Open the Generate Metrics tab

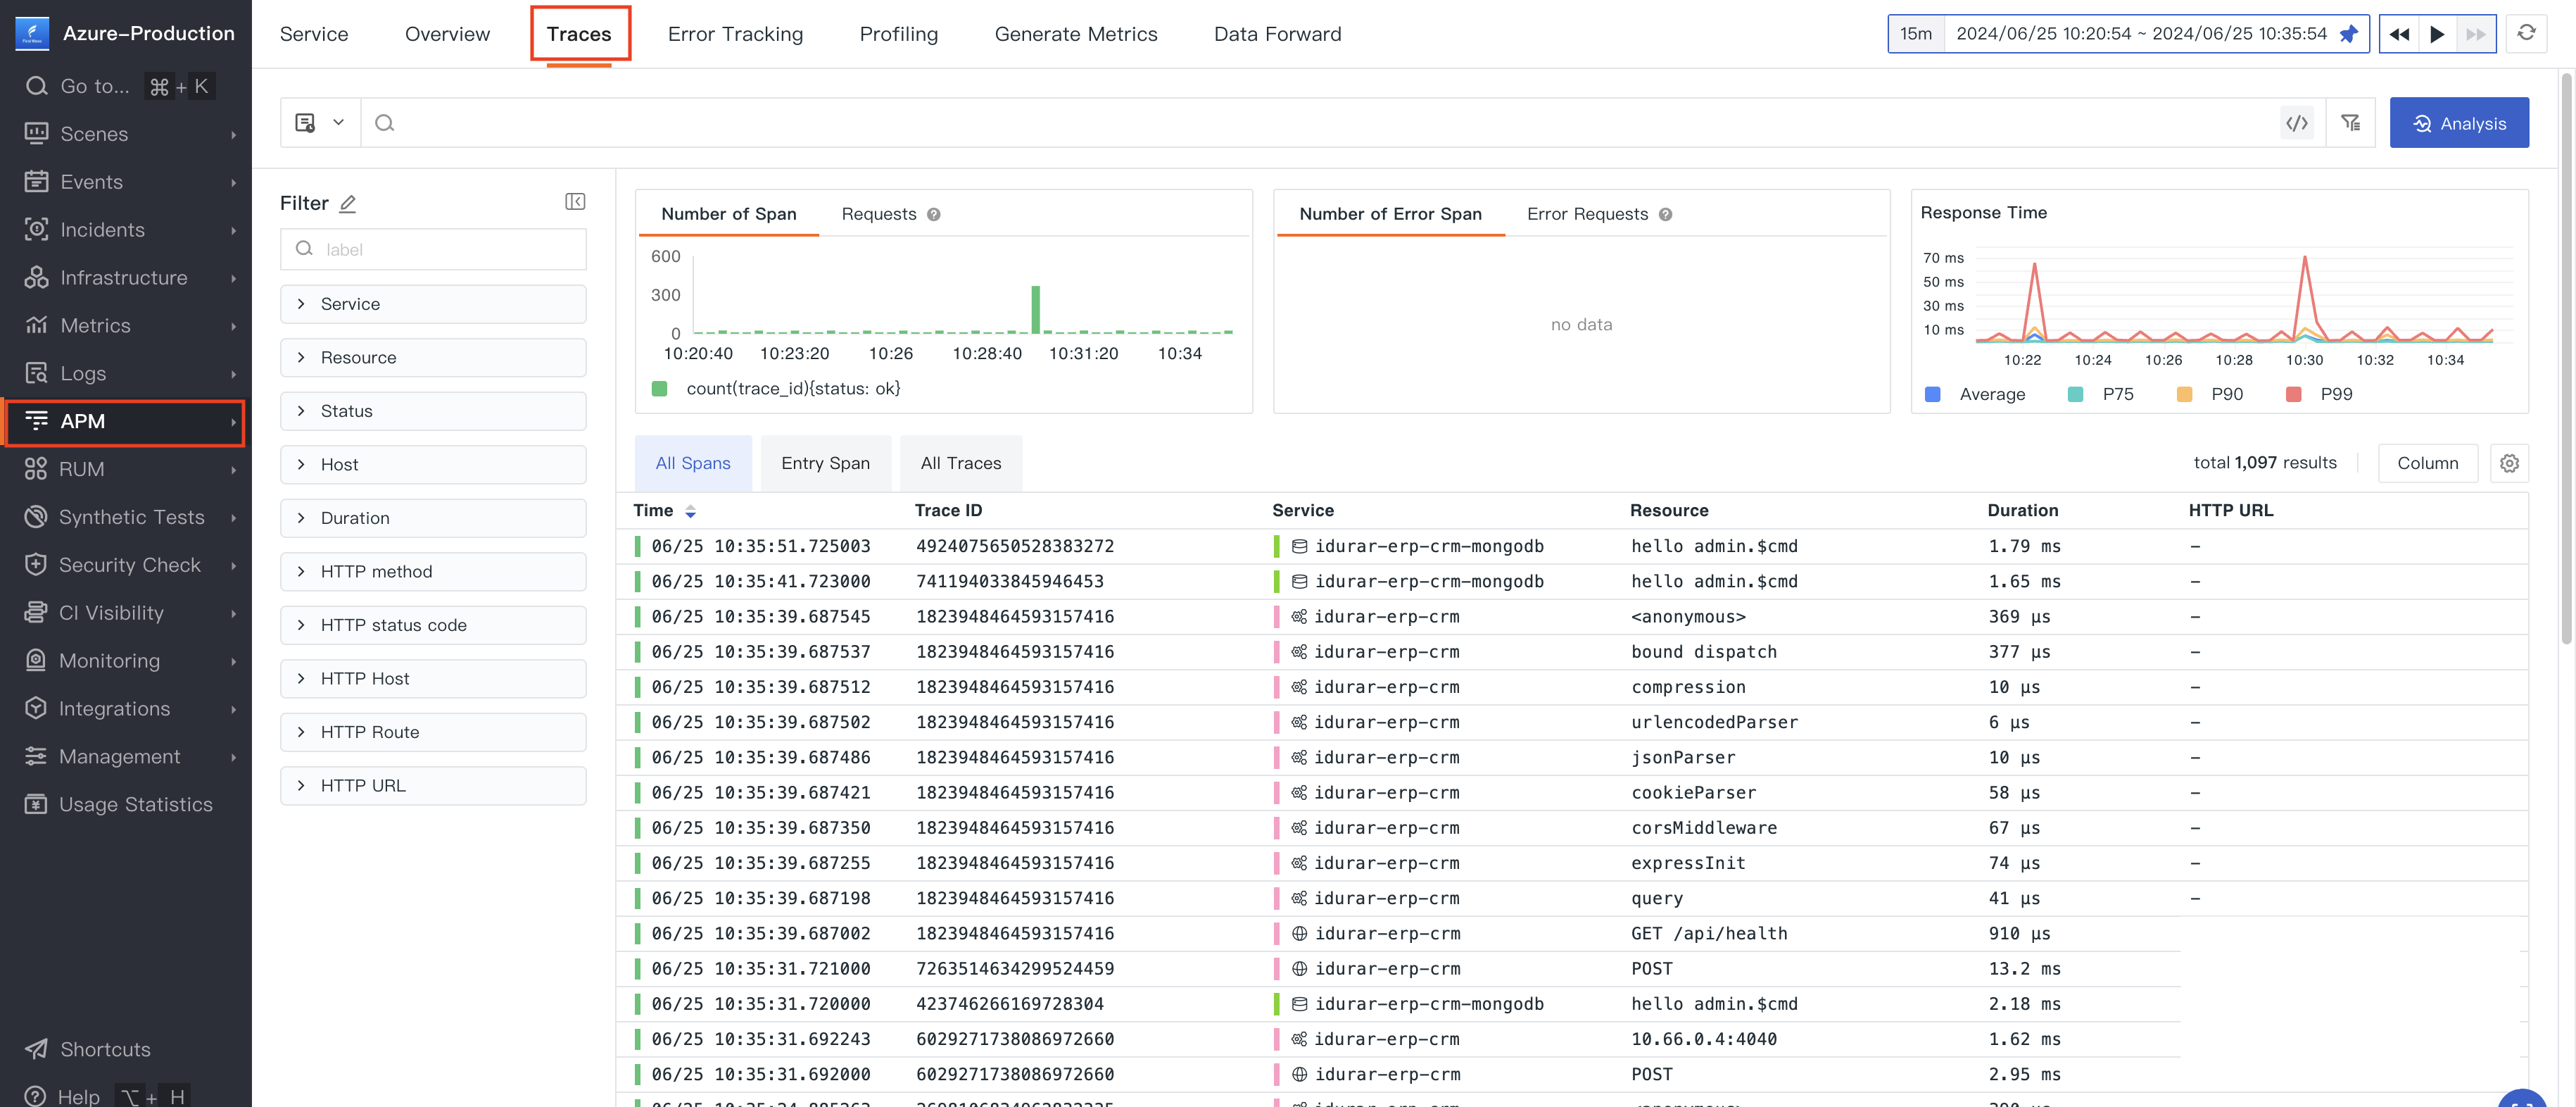[1076, 34]
